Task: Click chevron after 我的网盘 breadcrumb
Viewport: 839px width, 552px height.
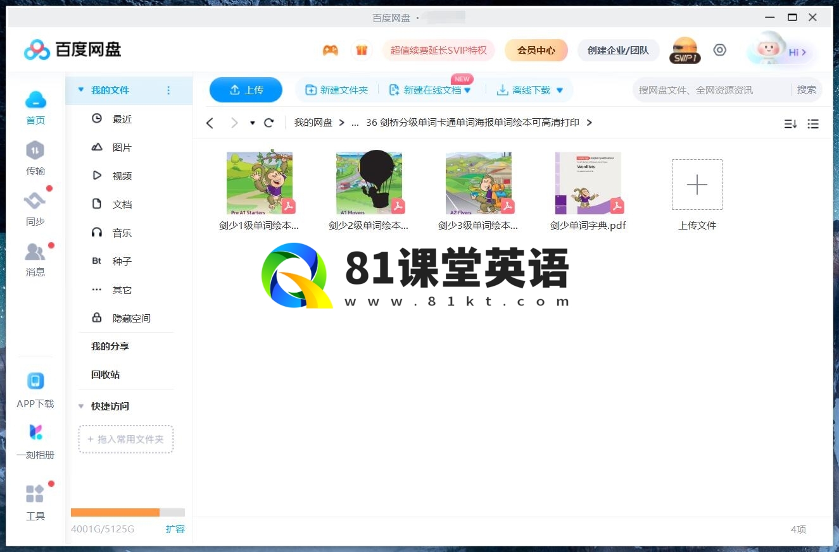Action: (x=342, y=123)
